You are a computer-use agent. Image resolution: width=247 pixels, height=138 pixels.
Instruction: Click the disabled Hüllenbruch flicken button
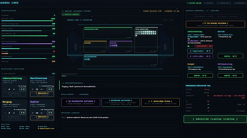pos(215,17)
